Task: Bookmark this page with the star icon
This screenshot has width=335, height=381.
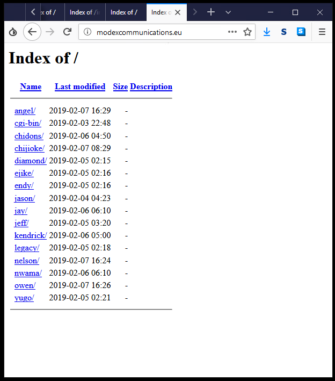Action: [247, 32]
